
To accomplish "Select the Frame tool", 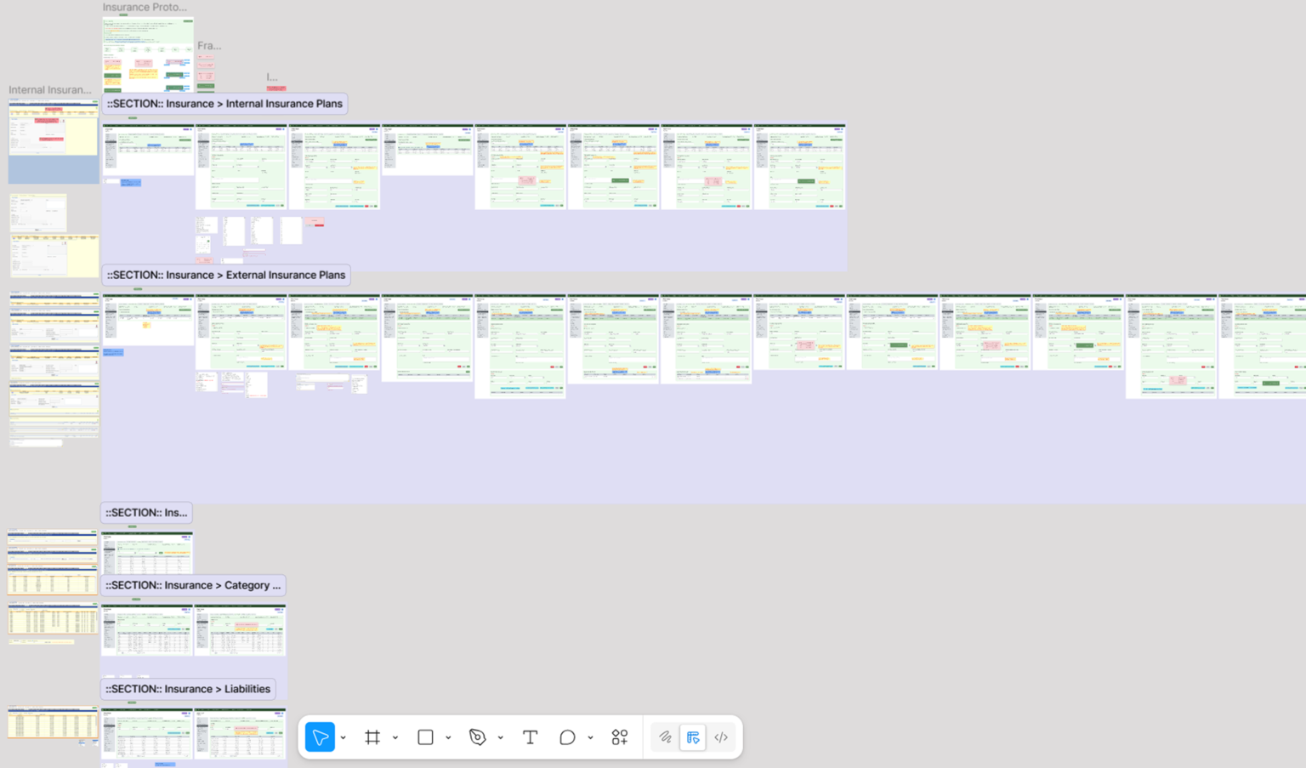I will pyautogui.click(x=372, y=737).
